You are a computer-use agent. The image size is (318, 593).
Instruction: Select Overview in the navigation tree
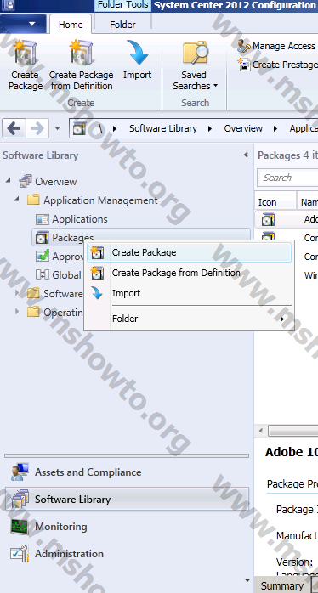point(55,182)
